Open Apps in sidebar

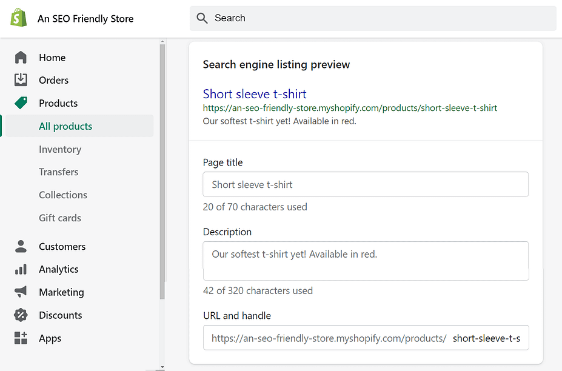[50, 338]
